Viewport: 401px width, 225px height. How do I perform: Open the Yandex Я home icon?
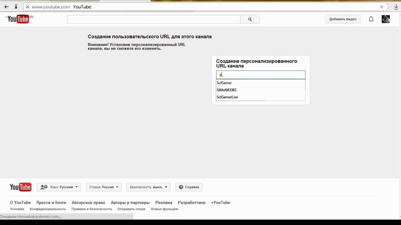(16, 7)
